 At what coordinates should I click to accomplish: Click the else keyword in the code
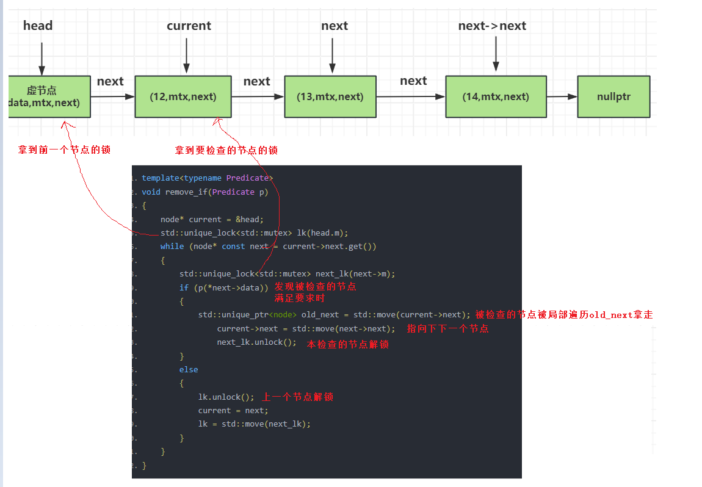189,370
